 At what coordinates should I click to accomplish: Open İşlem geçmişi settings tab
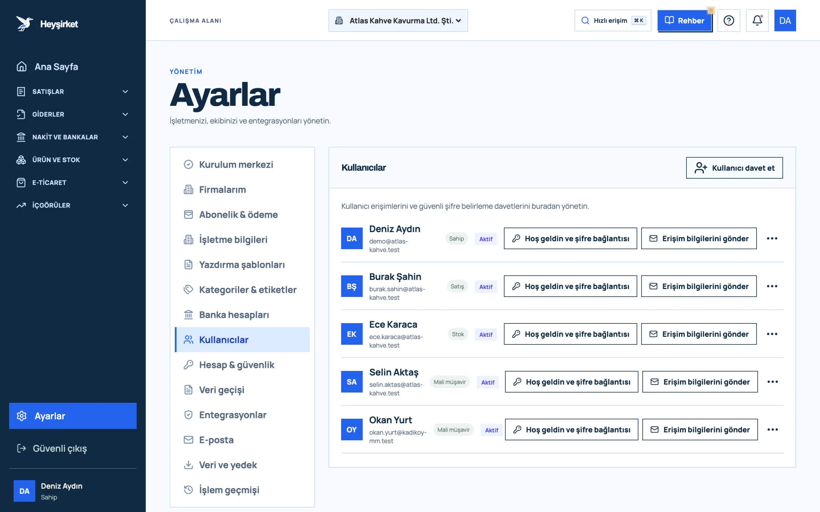[242, 490]
